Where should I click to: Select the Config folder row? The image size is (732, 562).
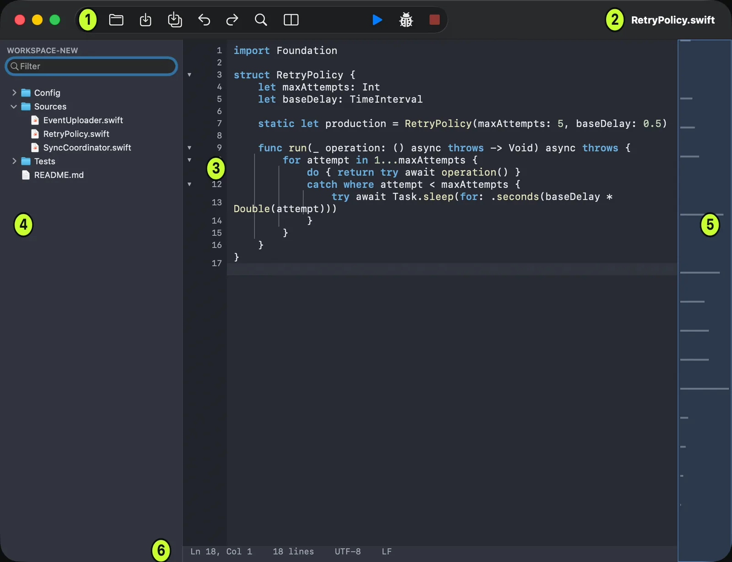pyautogui.click(x=91, y=93)
